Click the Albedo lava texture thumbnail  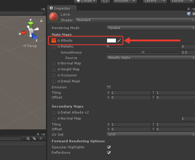[x=54, y=40]
